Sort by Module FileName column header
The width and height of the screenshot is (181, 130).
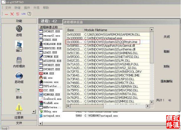[116, 30]
